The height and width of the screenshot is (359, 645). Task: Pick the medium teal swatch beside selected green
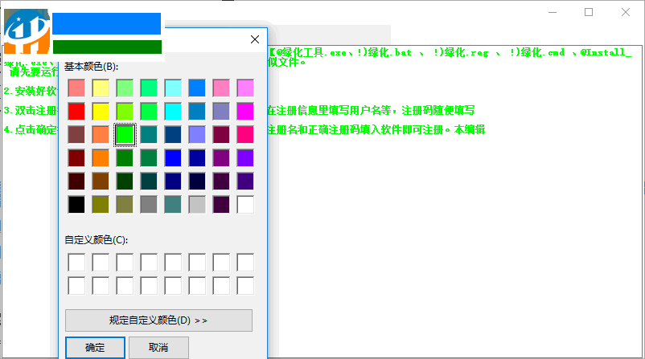[149, 135]
